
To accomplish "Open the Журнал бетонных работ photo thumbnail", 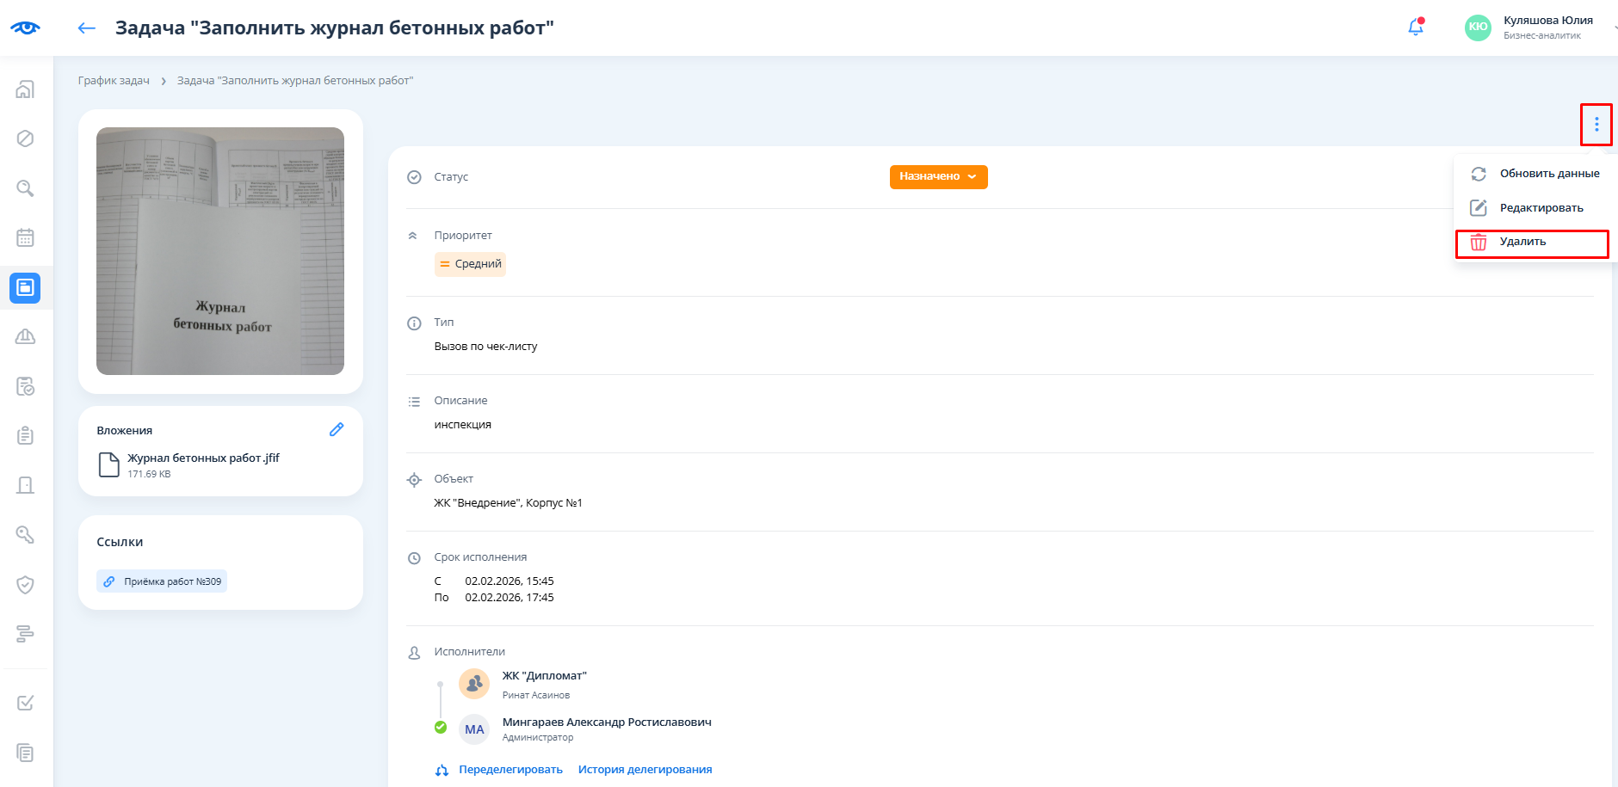I will pyautogui.click(x=220, y=251).
